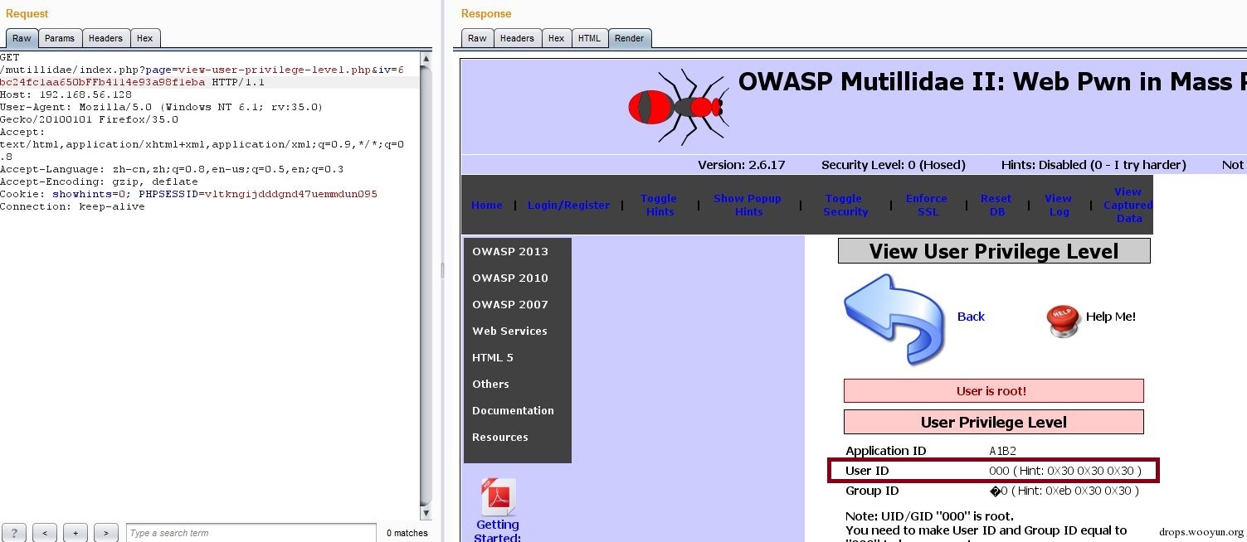Viewport: 1247px width, 542px height.
Task: Open View Captured Data link
Action: 1128,205
